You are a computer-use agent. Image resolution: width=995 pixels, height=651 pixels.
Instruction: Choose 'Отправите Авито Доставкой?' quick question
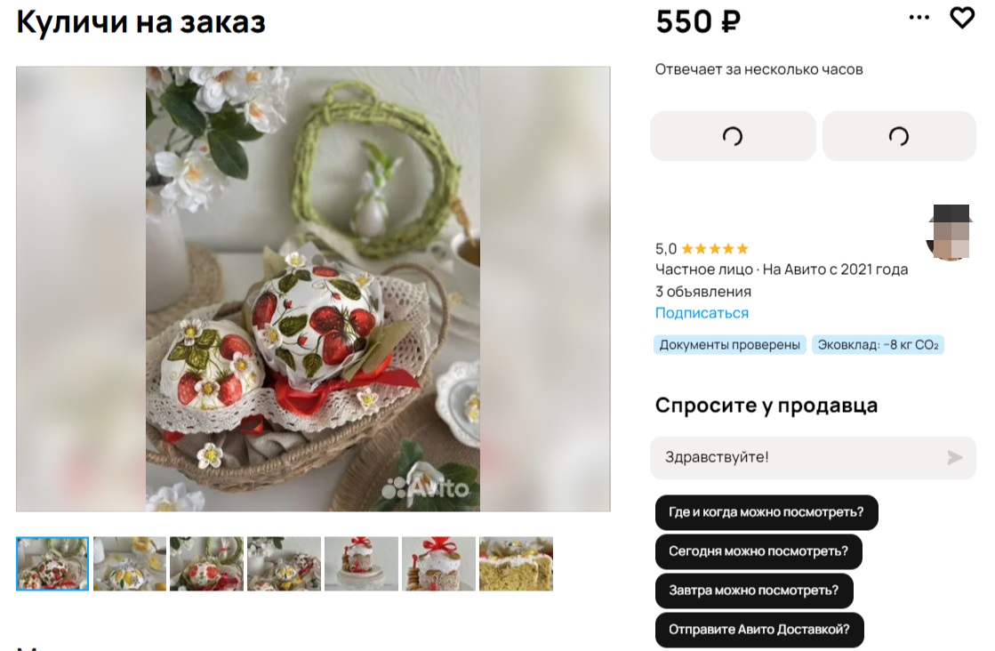point(759,630)
